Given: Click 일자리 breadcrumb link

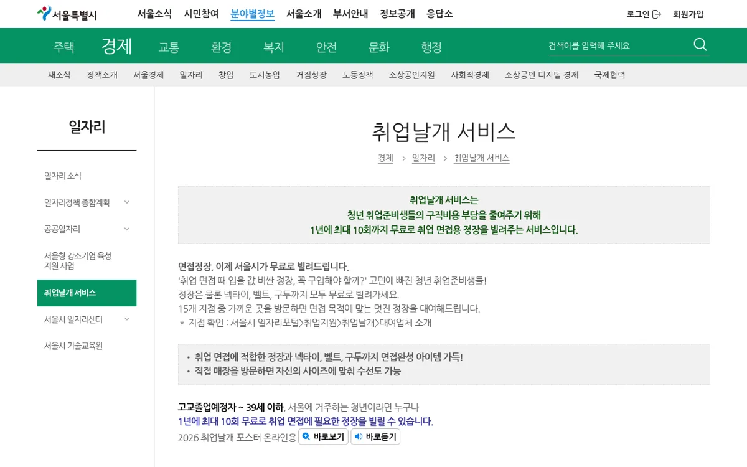Looking at the screenshot, I should tap(423, 158).
